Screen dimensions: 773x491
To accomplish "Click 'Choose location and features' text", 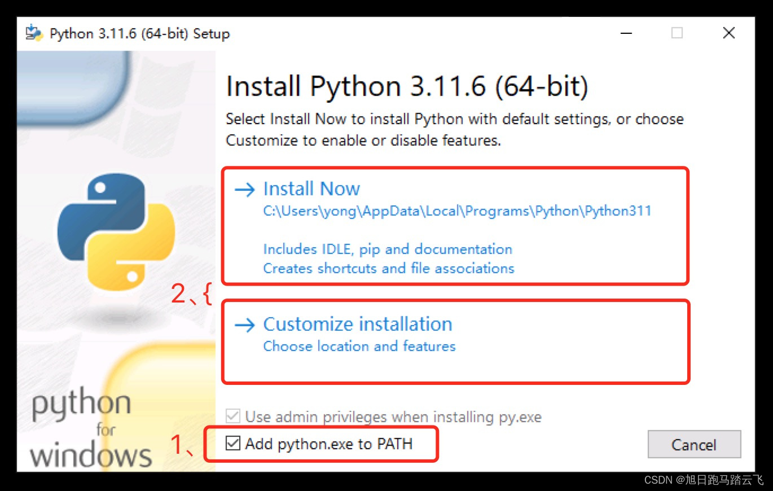I will pyautogui.click(x=359, y=346).
